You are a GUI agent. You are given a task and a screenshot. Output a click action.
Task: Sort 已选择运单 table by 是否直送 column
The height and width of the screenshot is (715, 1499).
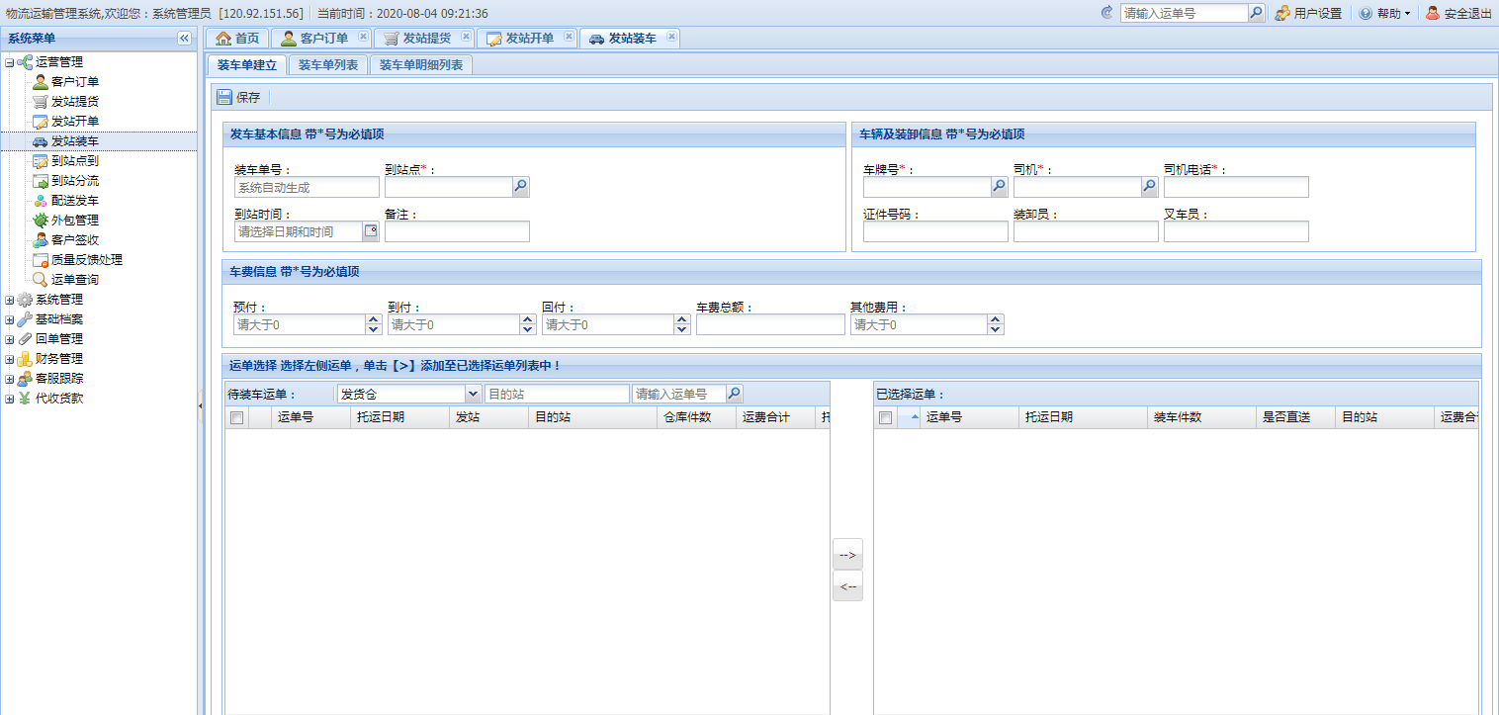tap(1295, 417)
